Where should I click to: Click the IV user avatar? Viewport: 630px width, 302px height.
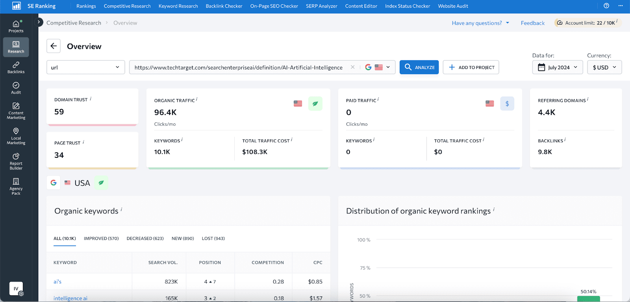(16, 289)
